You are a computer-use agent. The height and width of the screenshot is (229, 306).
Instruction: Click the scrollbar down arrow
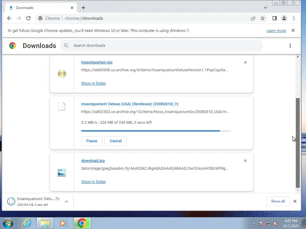(x=298, y=190)
